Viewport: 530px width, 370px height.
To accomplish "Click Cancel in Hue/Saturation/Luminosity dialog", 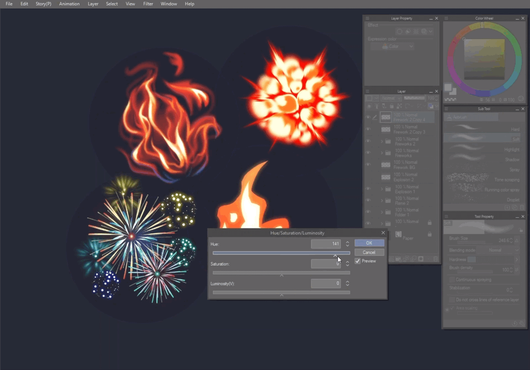I will coord(369,252).
